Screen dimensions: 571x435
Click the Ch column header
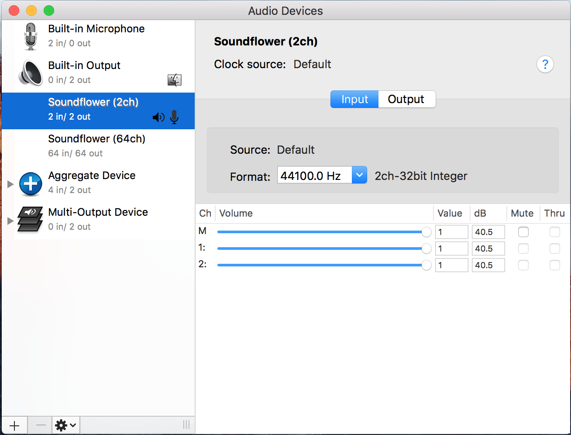click(205, 213)
